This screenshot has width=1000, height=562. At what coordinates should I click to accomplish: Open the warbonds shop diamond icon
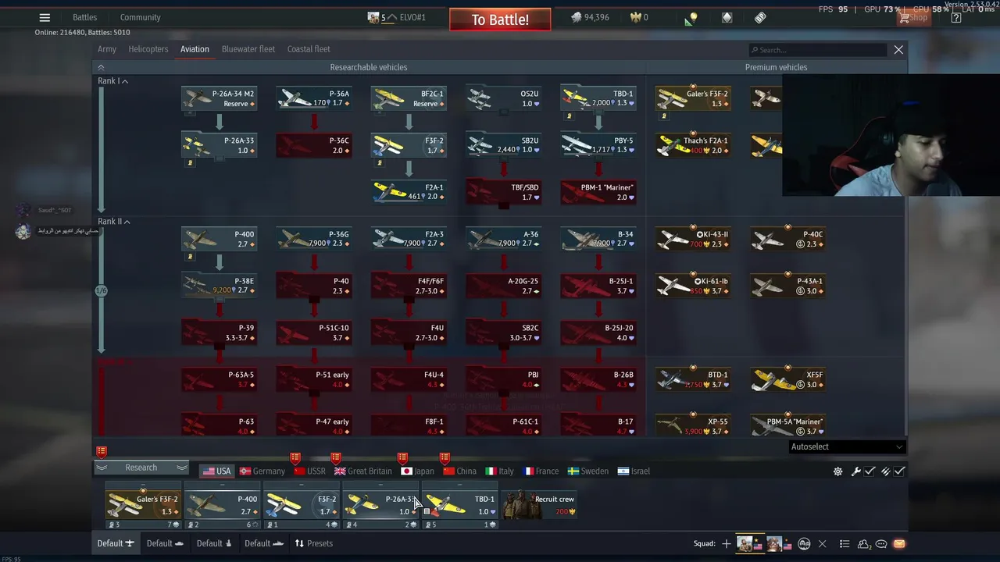click(727, 17)
